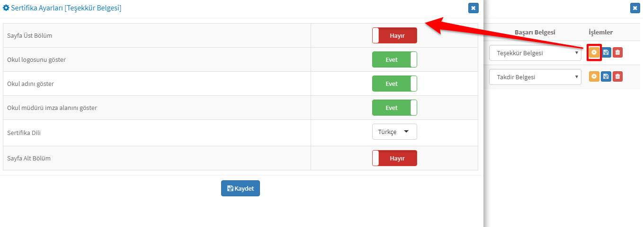The height and width of the screenshot is (227, 643).
Task: Toggle Sayfa Üst Bölüm switch
Action: pyautogui.click(x=394, y=35)
